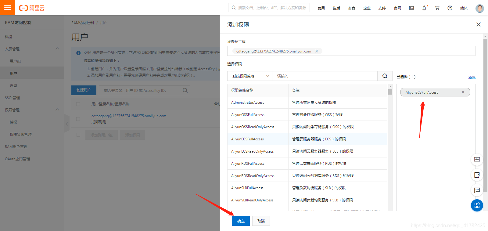Image resolution: width=488 pixels, height=231 pixels.
Task: Collapse the personnel management section
Action: tap(57, 49)
